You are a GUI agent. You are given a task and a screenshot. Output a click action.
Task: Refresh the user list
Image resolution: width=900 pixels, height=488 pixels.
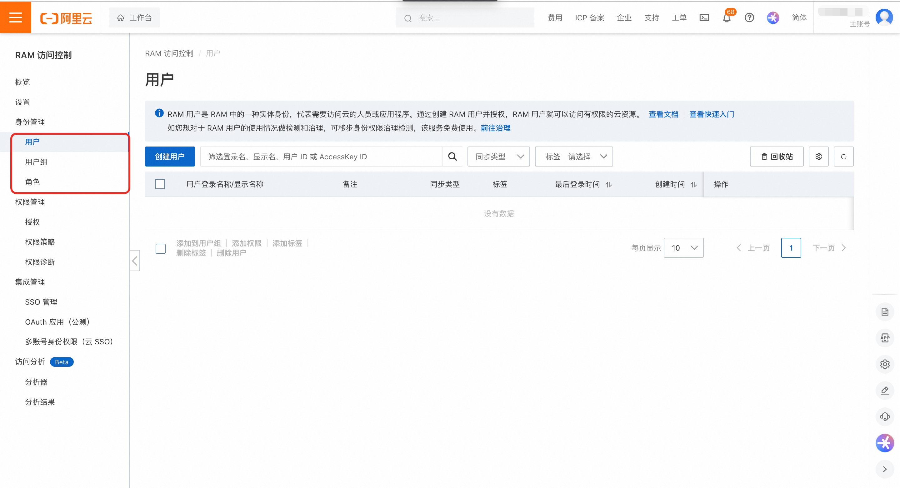point(843,157)
